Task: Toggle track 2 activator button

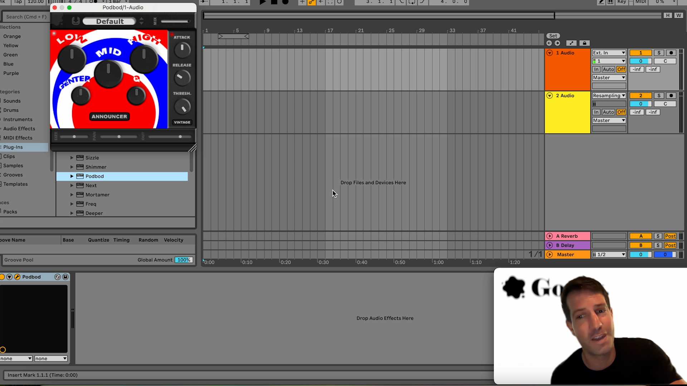Action: [x=640, y=96]
